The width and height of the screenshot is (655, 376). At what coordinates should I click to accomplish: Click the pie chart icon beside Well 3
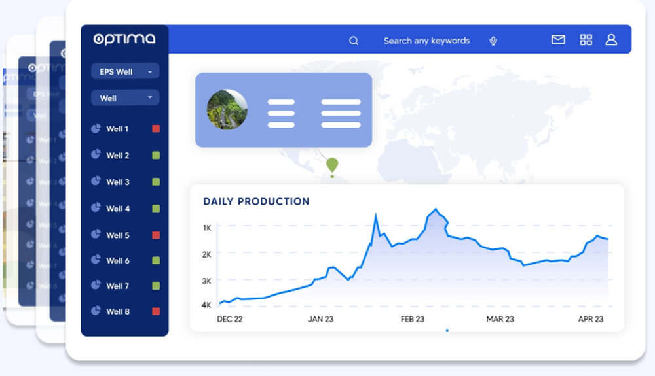pyautogui.click(x=96, y=181)
